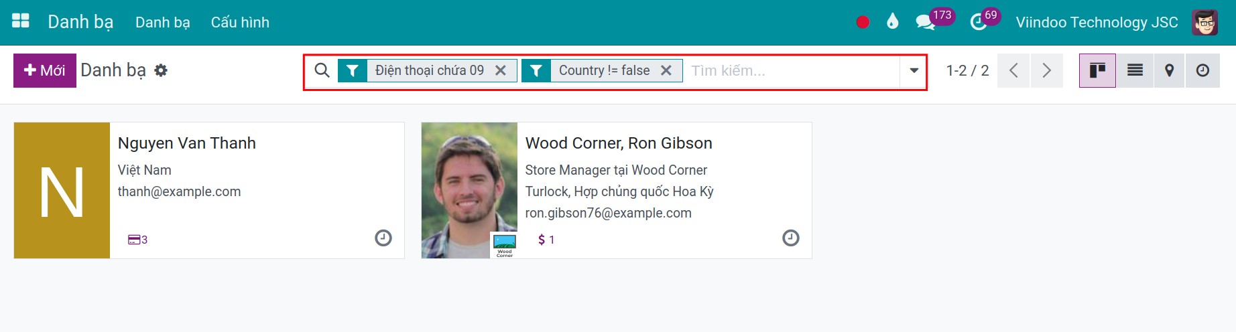Remove the Country != false filter
This screenshot has height=332, width=1236.
point(666,70)
